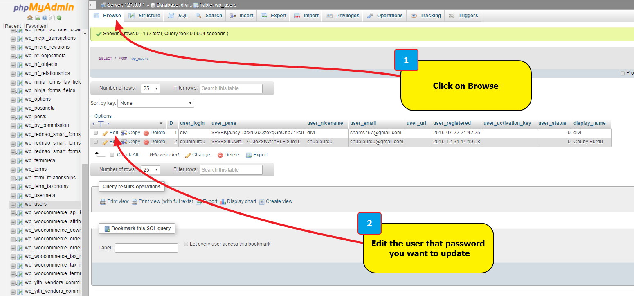Click the pages icon beside the help icon

(x=52, y=18)
